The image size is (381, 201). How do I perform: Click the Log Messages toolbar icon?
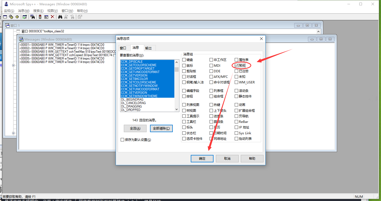(x=25, y=17)
